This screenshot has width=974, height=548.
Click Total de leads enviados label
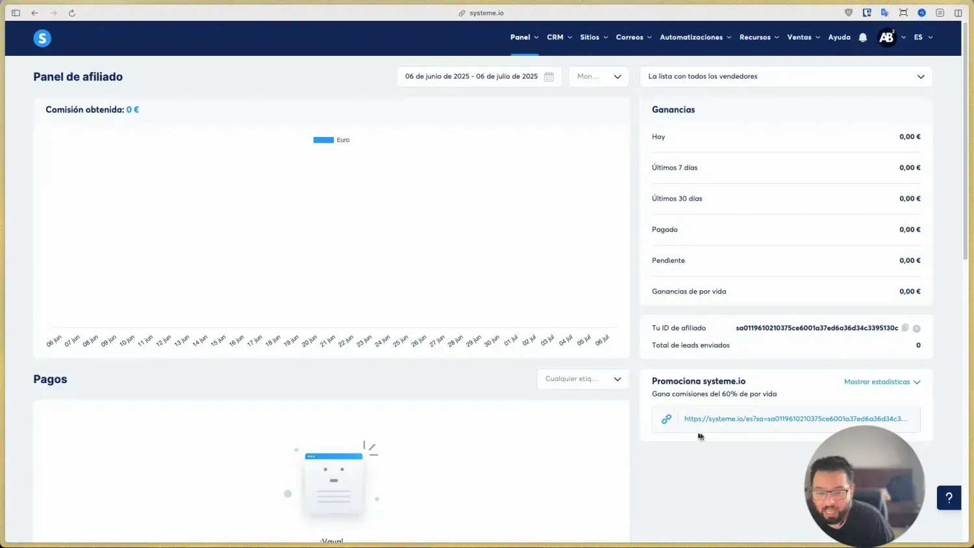click(x=690, y=345)
